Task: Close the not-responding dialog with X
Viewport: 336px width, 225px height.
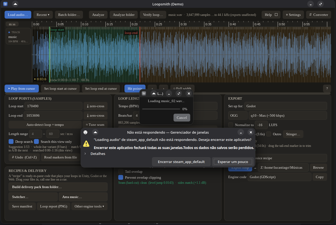Action: [x=251, y=132]
